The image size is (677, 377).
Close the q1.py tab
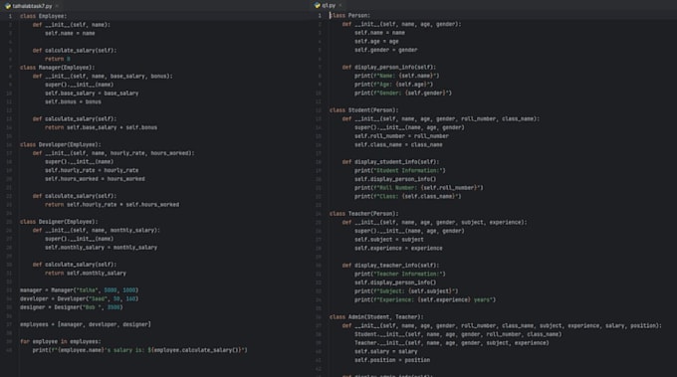(340, 6)
